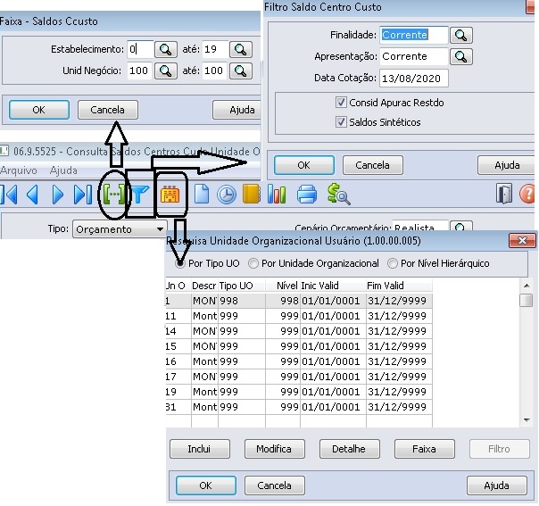Click Estabelecimento até field showing 19

pyautogui.click(x=215, y=49)
